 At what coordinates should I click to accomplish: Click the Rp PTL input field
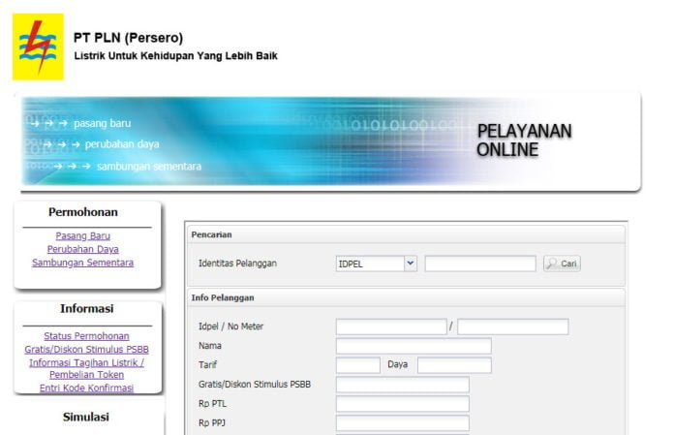402,404
